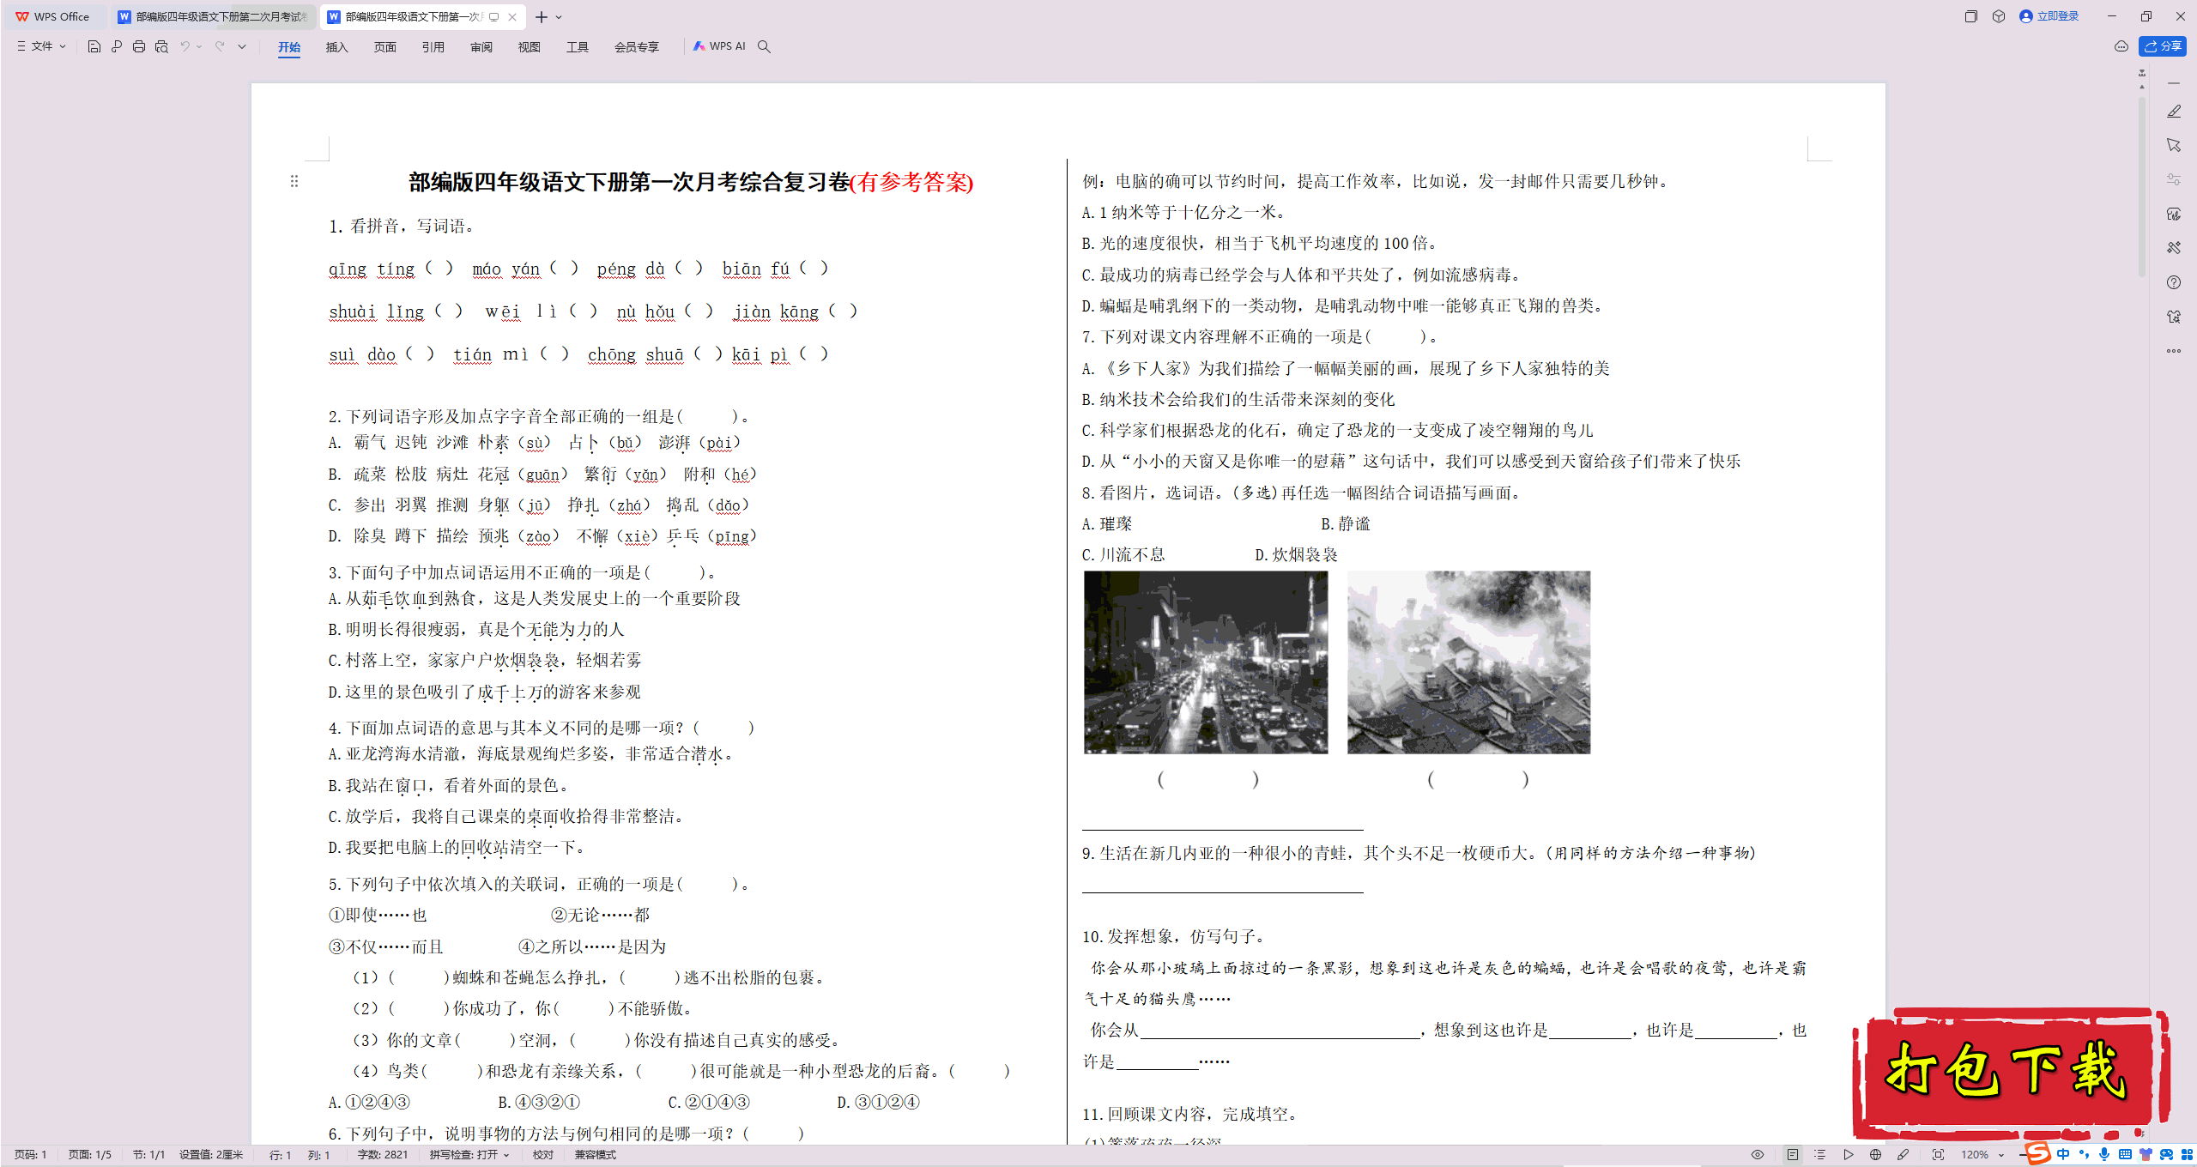Viewport: 2197px width, 1167px height.
Task: Toggle page layout view in status bar
Action: click(x=1793, y=1155)
